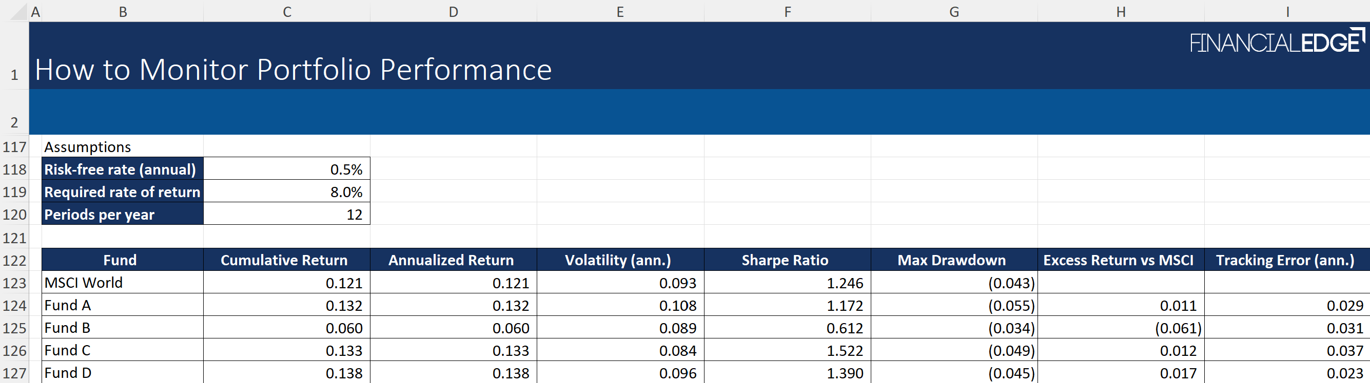This screenshot has width=1370, height=383.
Task: Select Fund D's tracking error 0.023
Action: point(1286,373)
